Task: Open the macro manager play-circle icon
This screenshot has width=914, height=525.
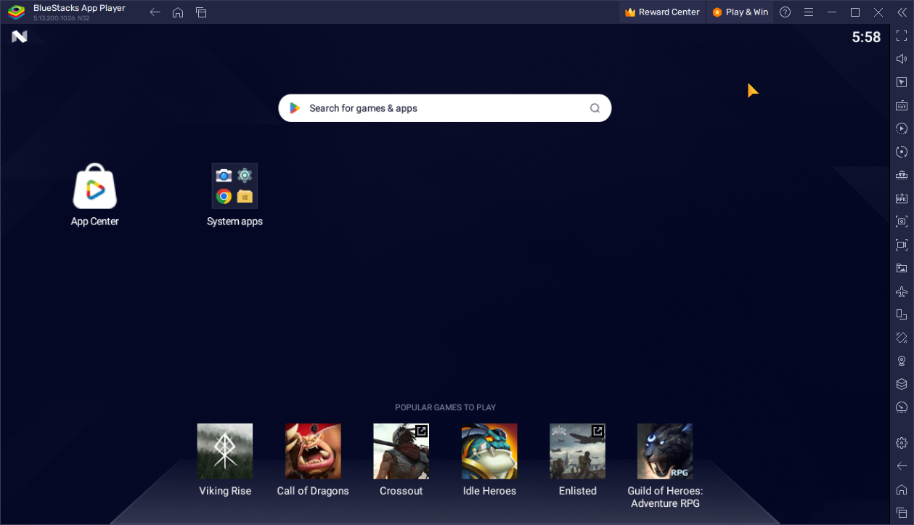Action: 902,129
